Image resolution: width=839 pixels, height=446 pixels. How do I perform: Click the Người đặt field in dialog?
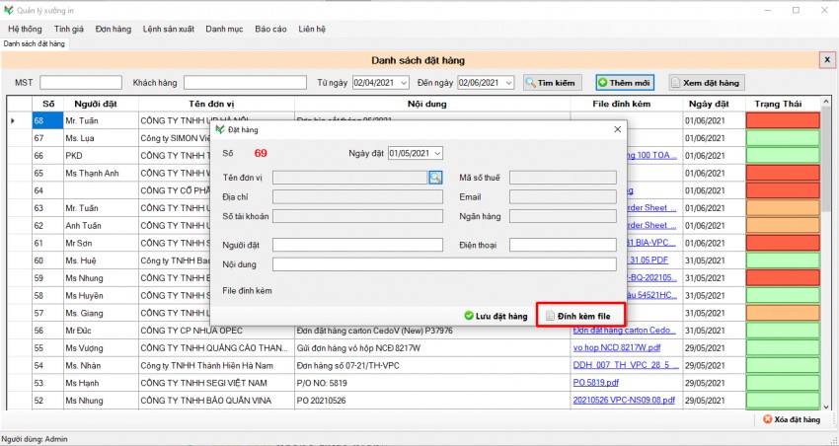(x=358, y=245)
